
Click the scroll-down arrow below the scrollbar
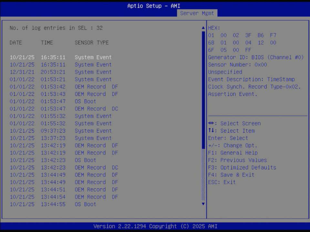point(203,204)
